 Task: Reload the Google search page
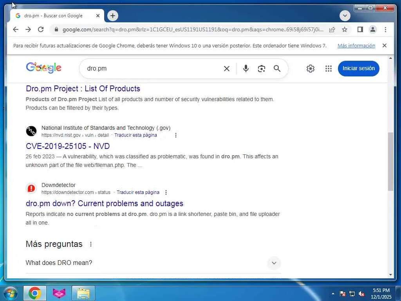41,29
